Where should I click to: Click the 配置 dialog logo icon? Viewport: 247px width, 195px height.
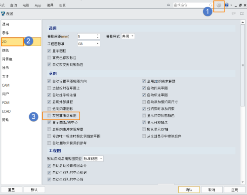pos(3,13)
